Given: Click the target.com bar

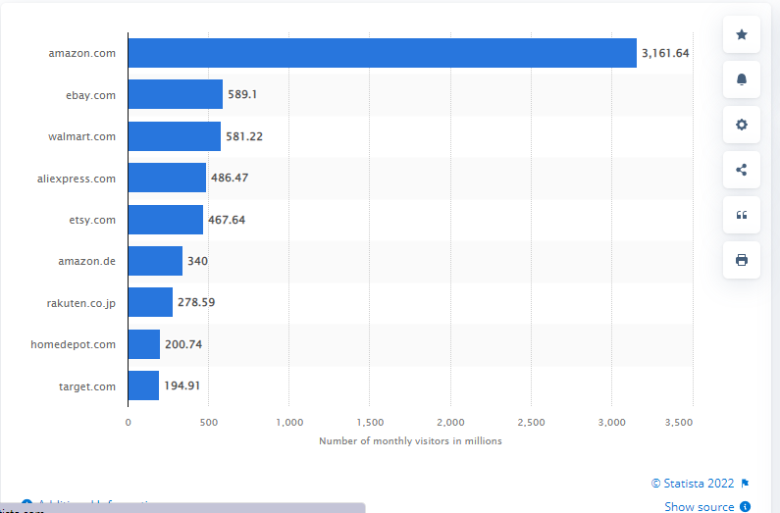Looking at the screenshot, I should point(143,385).
